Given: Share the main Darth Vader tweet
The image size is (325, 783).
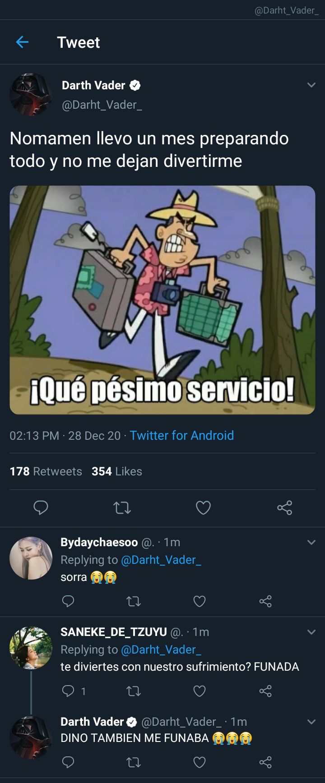Looking at the screenshot, I should click(x=284, y=508).
